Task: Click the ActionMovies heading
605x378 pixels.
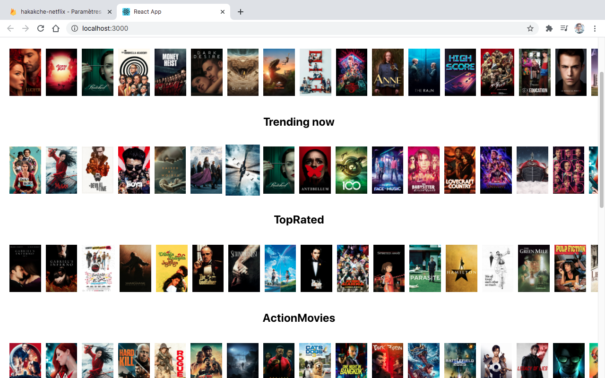Action: point(299,318)
